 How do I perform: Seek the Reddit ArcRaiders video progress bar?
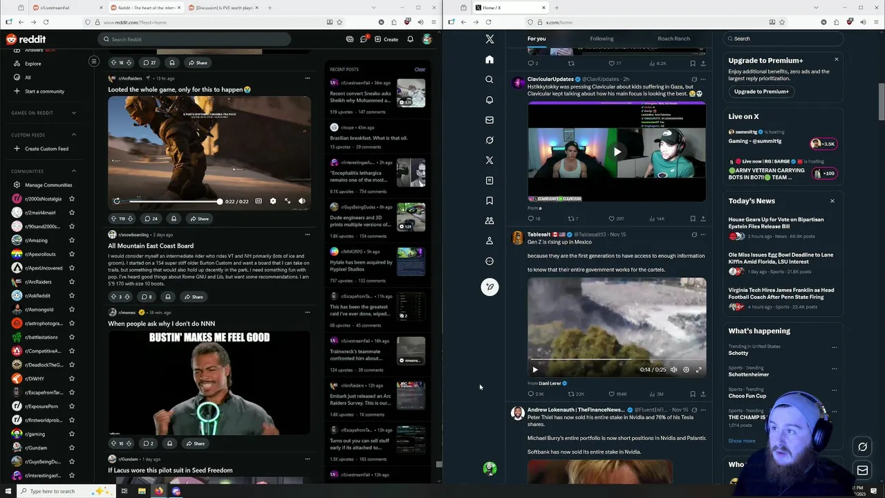pyautogui.click(x=174, y=201)
